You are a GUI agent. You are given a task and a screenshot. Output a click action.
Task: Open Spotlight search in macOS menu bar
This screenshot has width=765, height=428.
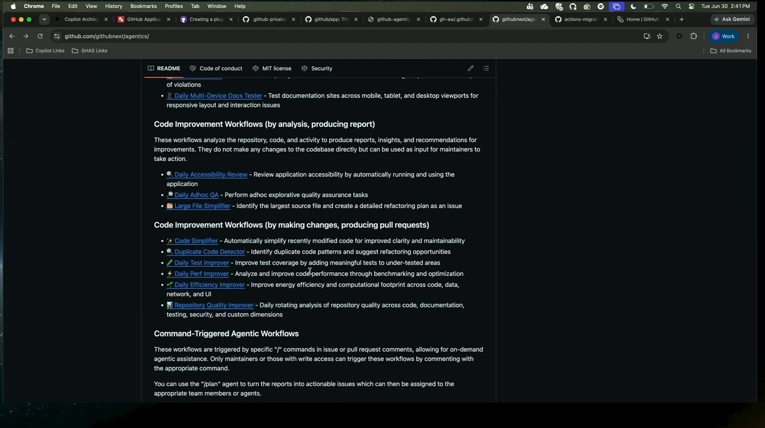click(x=678, y=6)
